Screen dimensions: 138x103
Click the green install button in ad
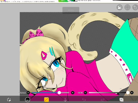click(x=63, y=1)
